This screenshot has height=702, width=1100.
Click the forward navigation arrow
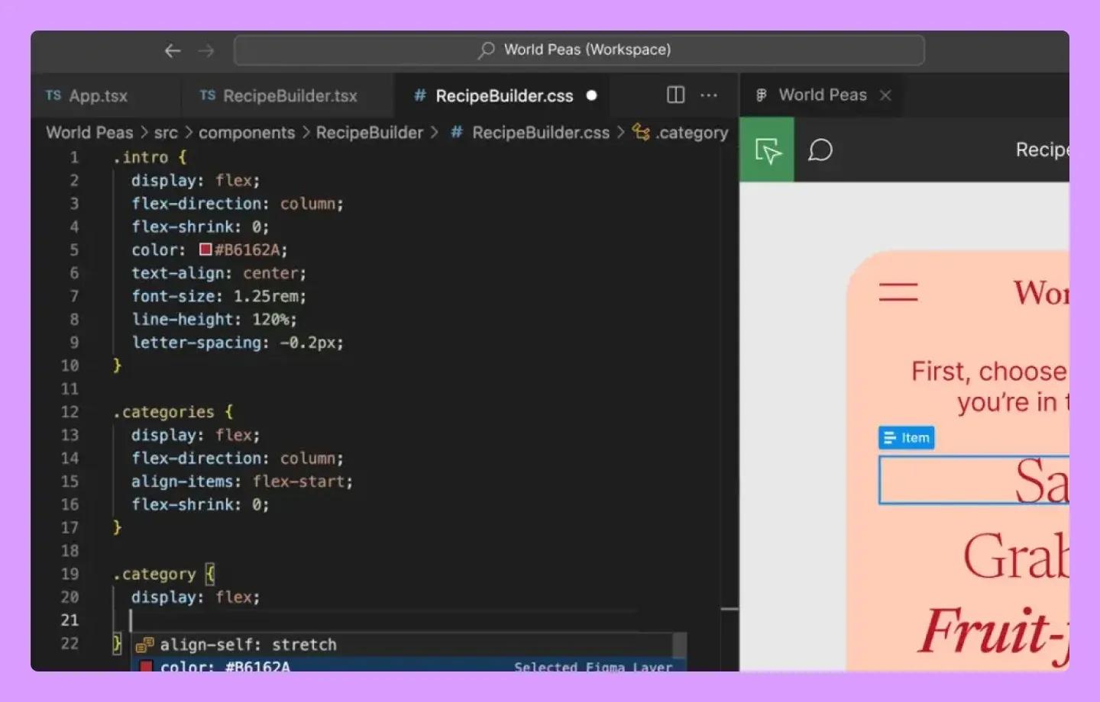point(205,50)
